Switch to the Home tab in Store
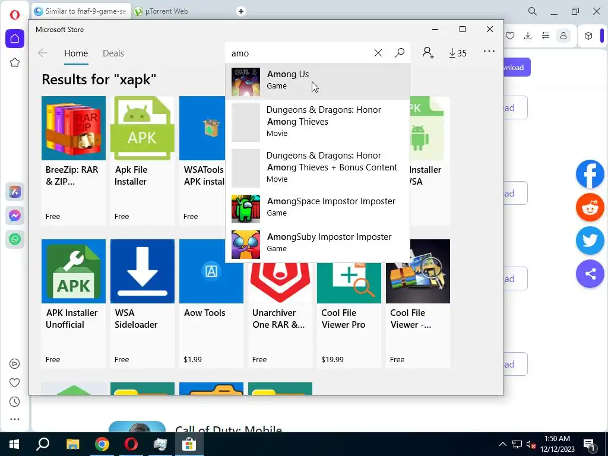 tap(76, 53)
